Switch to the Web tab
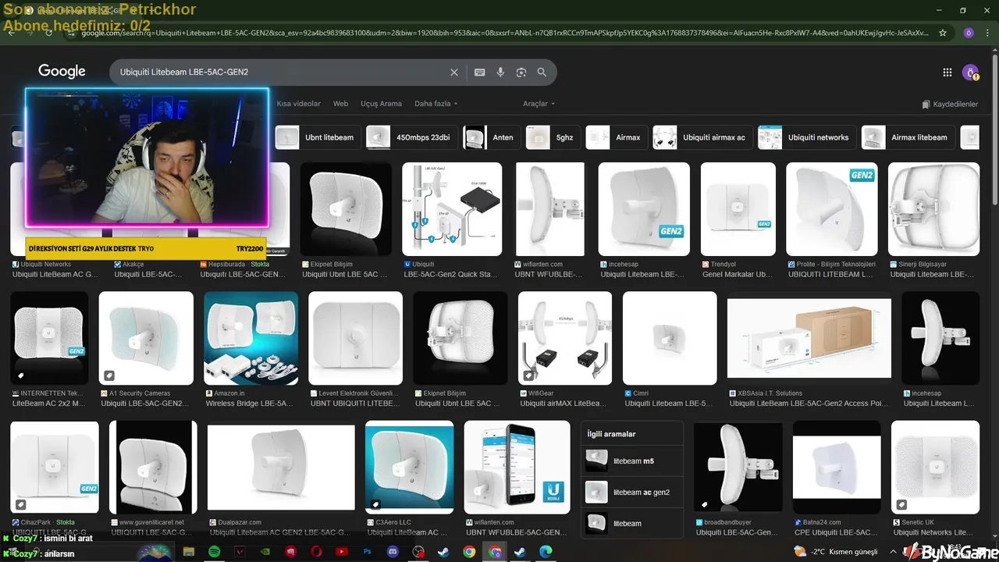Screen dimensions: 999x562 (340, 104)
